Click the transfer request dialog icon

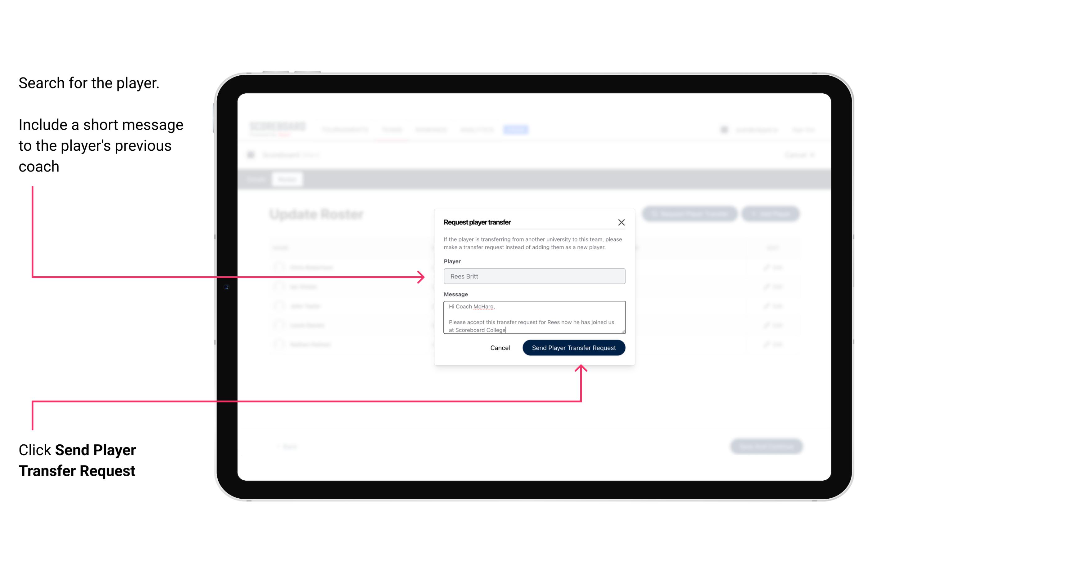coord(622,222)
